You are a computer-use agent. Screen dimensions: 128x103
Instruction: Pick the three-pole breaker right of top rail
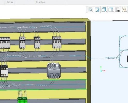point(57,42)
